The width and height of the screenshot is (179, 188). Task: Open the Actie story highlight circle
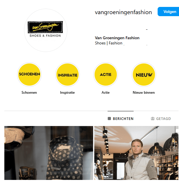coord(106,74)
